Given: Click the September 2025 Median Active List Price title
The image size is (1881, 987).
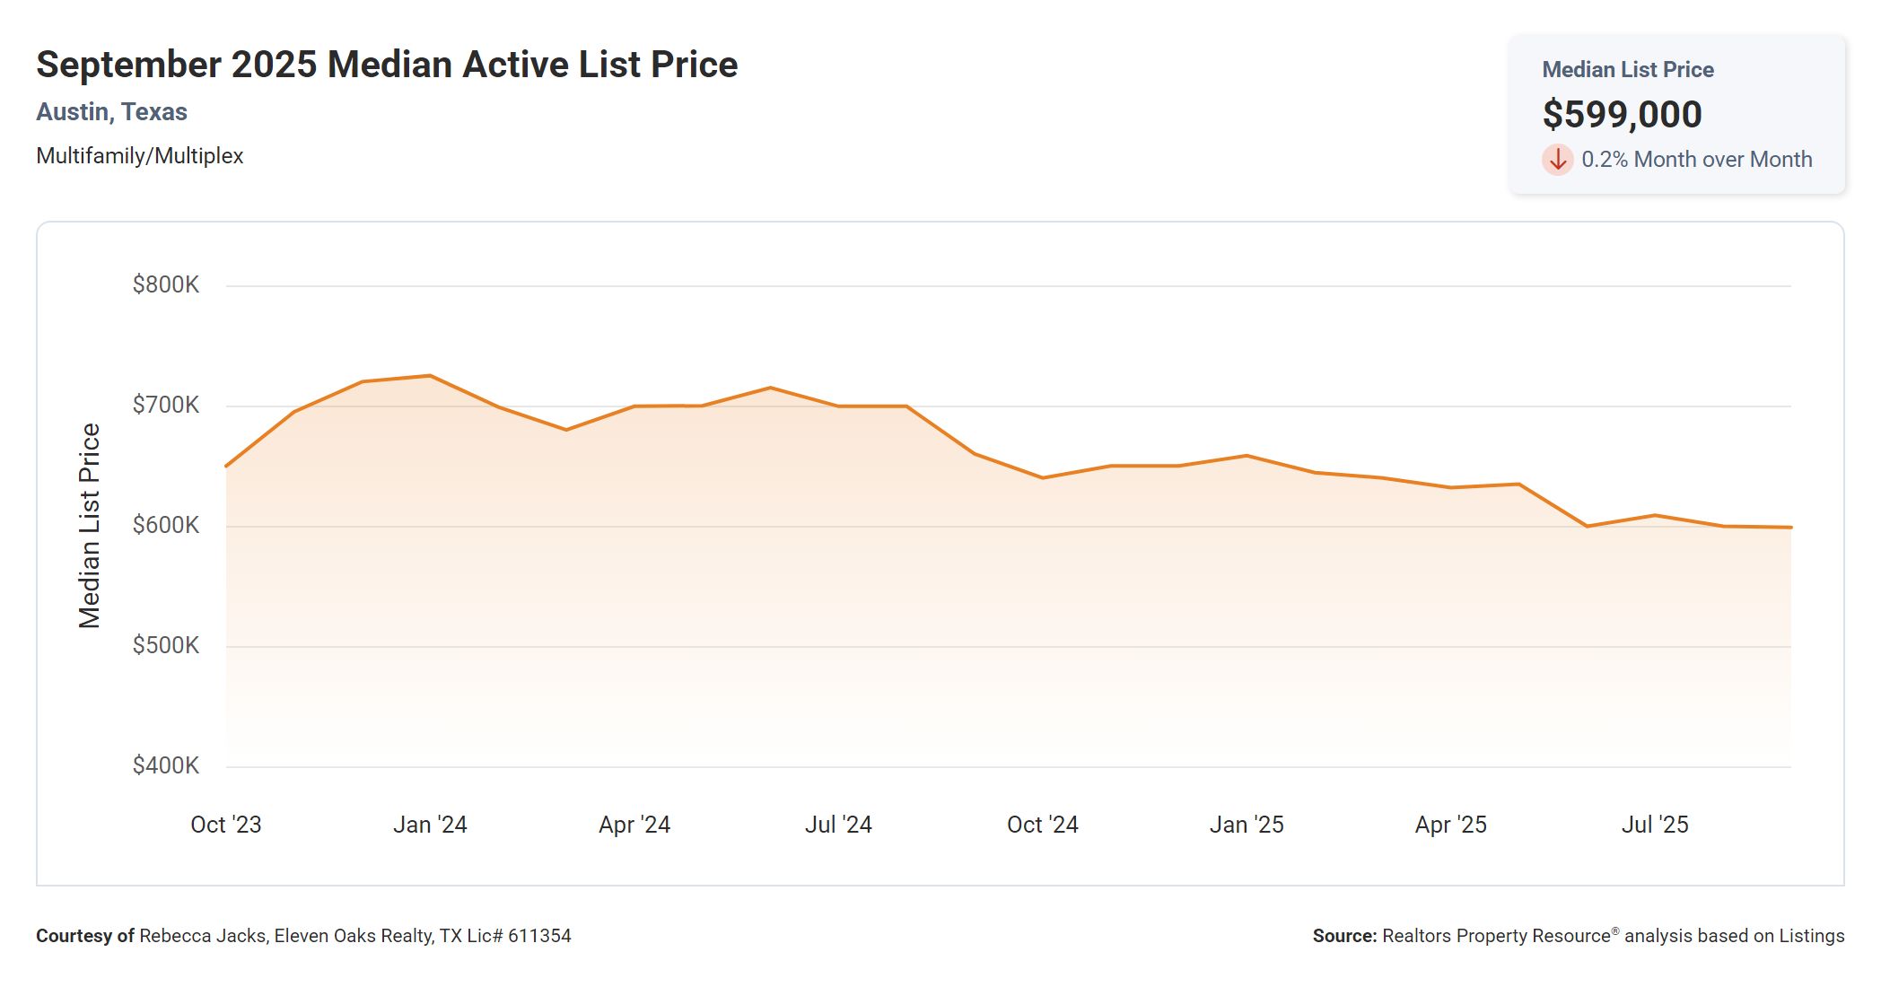Looking at the screenshot, I should [x=387, y=65].
